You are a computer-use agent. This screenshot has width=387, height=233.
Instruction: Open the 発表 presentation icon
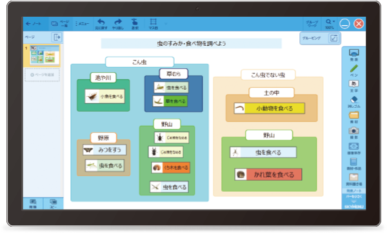point(353,55)
